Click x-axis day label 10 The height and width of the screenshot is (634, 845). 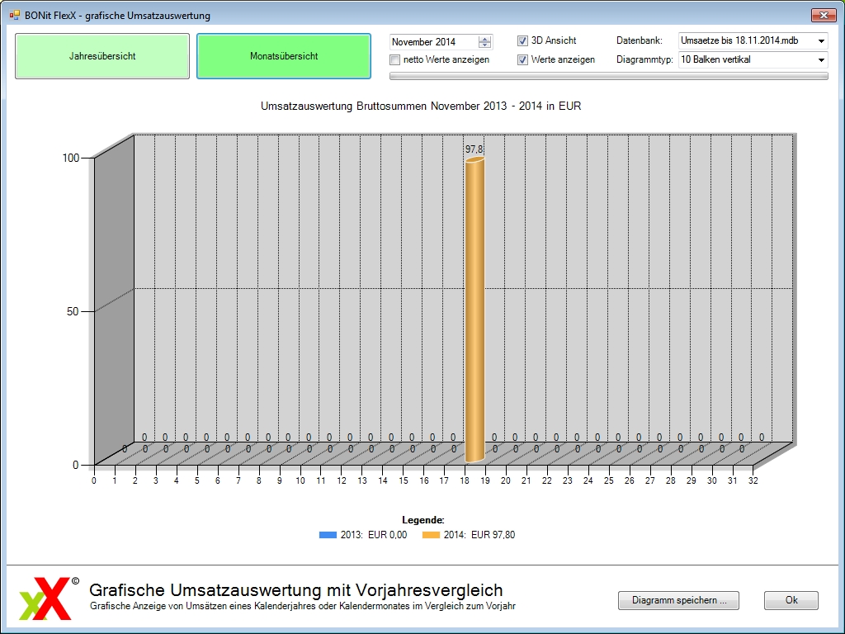coord(300,480)
